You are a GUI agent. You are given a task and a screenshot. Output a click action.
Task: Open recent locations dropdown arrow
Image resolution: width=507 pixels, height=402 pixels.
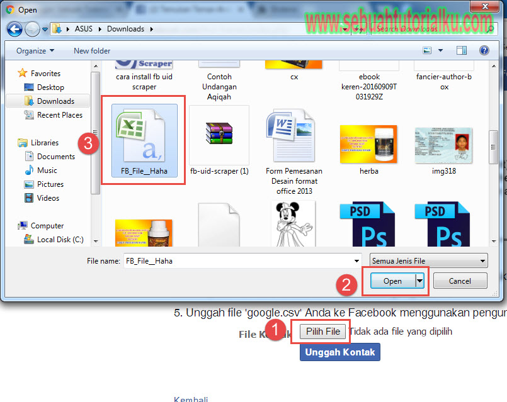pyautogui.click(x=45, y=29)
